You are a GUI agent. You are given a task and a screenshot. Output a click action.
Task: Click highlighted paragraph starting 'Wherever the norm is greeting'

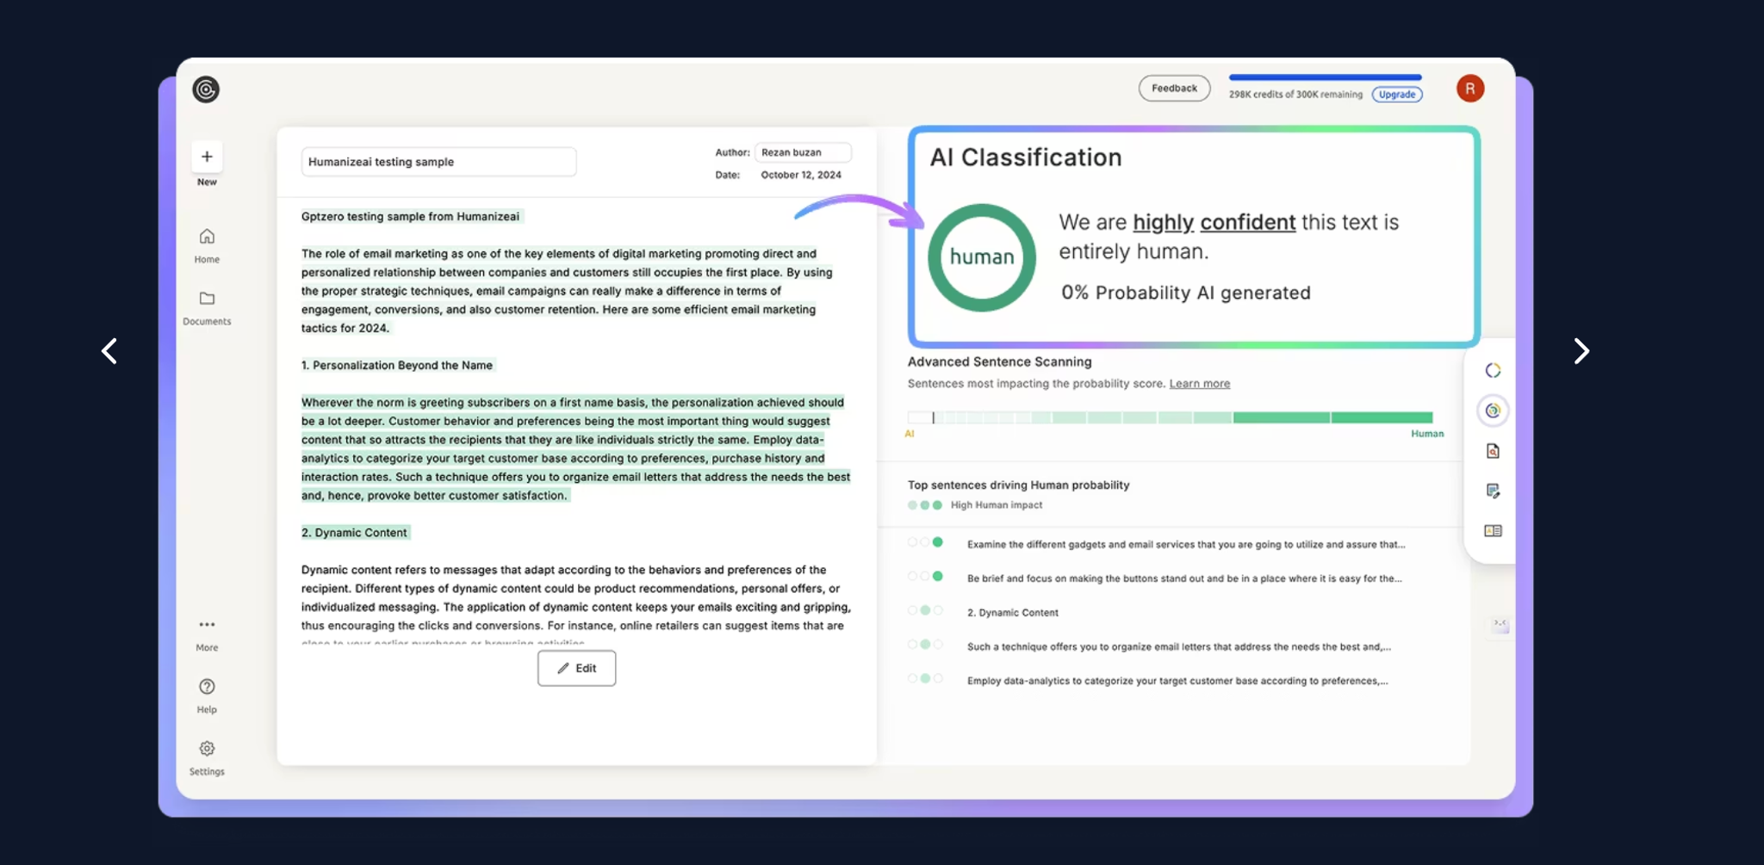575,449
